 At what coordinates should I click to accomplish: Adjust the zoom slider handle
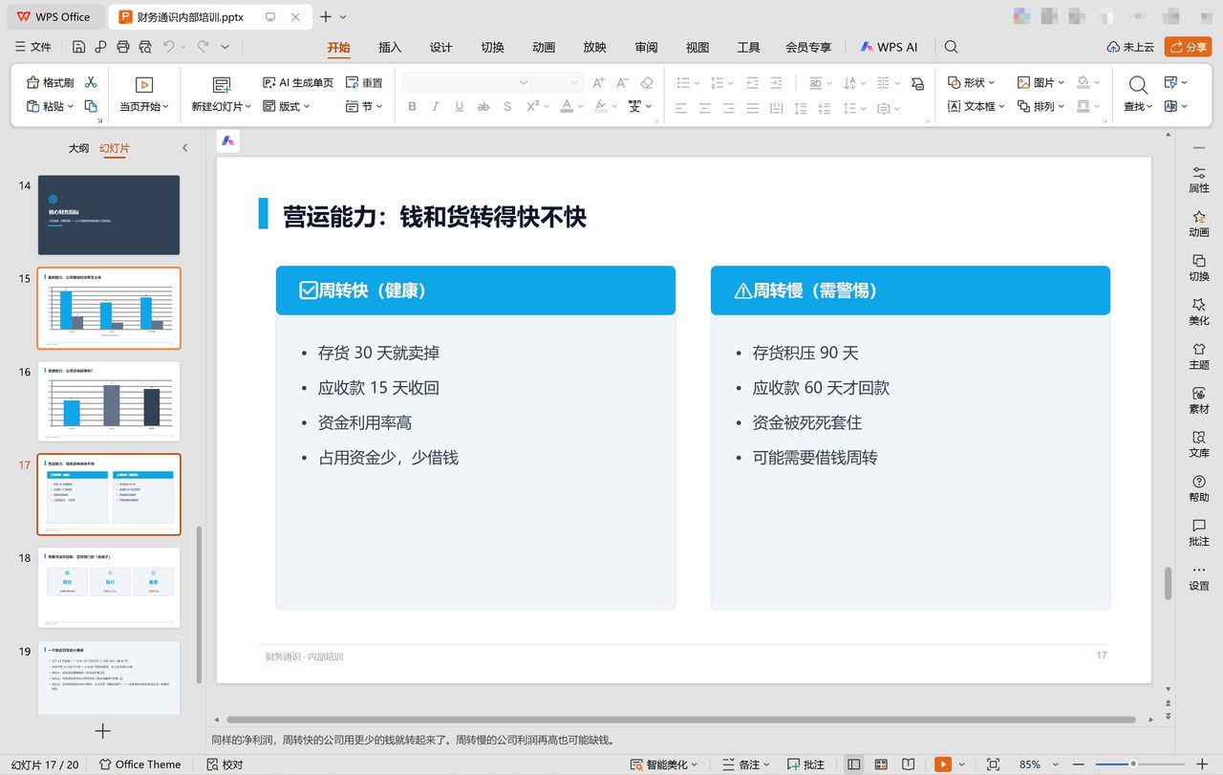[x=1133, y=764]
